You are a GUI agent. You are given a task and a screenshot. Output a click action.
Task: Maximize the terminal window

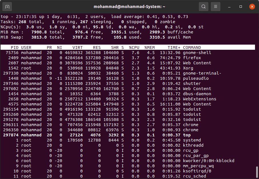tap(241, 6)
